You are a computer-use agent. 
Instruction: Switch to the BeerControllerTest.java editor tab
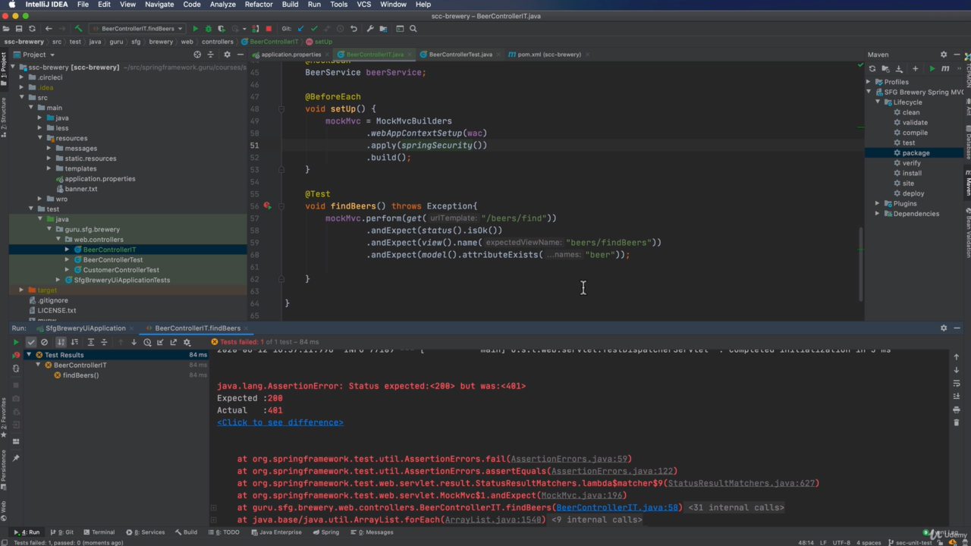click(460, 55)
